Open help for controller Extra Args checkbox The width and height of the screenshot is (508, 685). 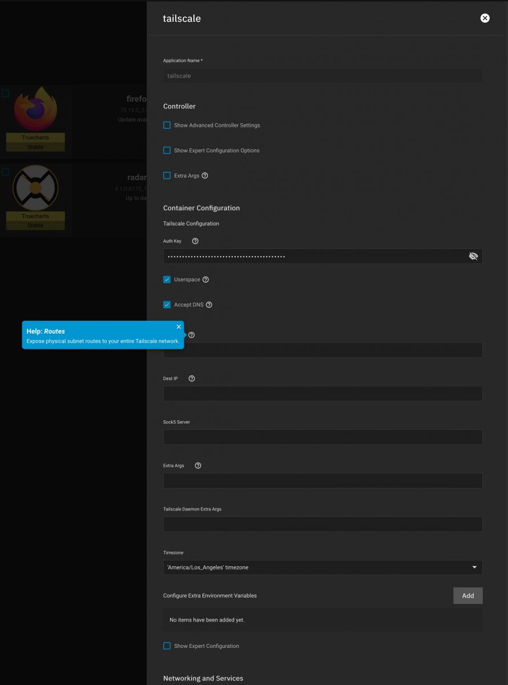point(205,176)
